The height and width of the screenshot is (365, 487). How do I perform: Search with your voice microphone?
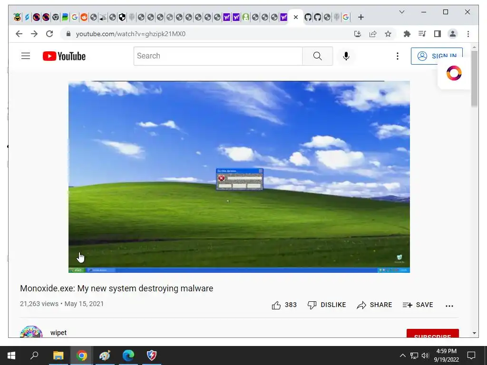click(346, 56)
